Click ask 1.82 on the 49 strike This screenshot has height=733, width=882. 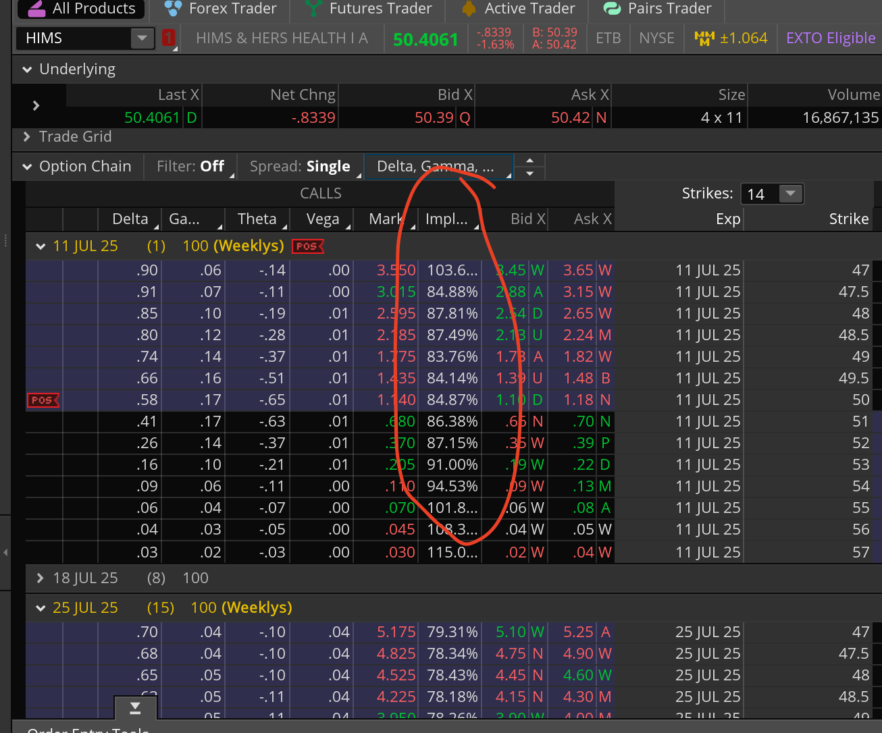pyautogui.click(x=579, y=357)
